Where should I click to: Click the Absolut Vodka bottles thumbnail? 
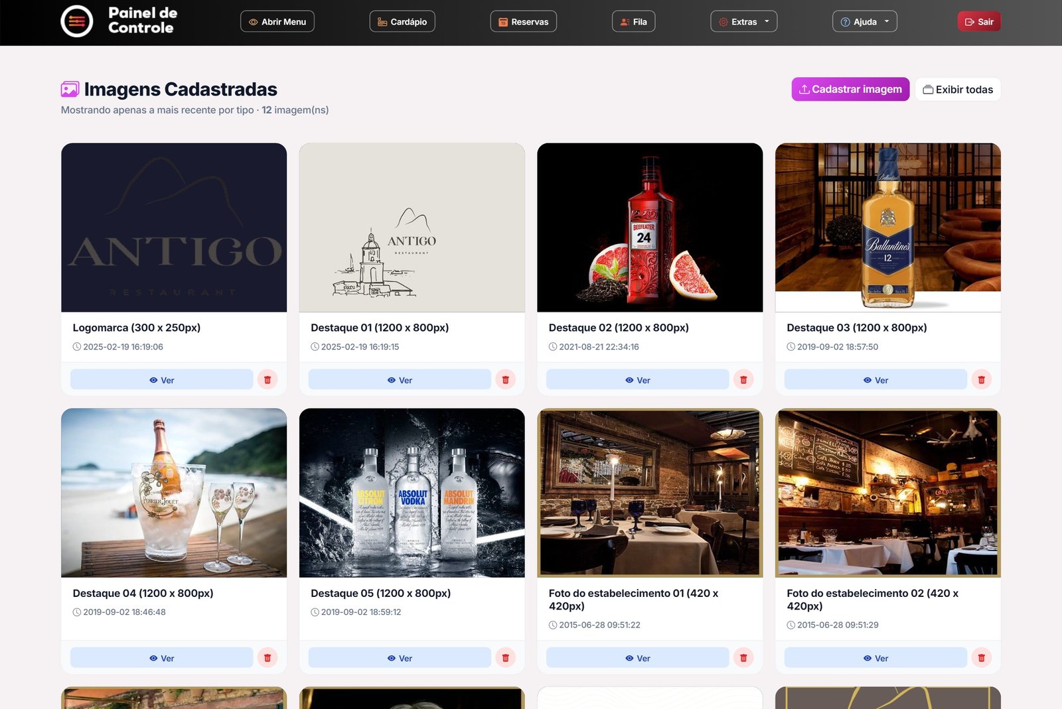412,493
